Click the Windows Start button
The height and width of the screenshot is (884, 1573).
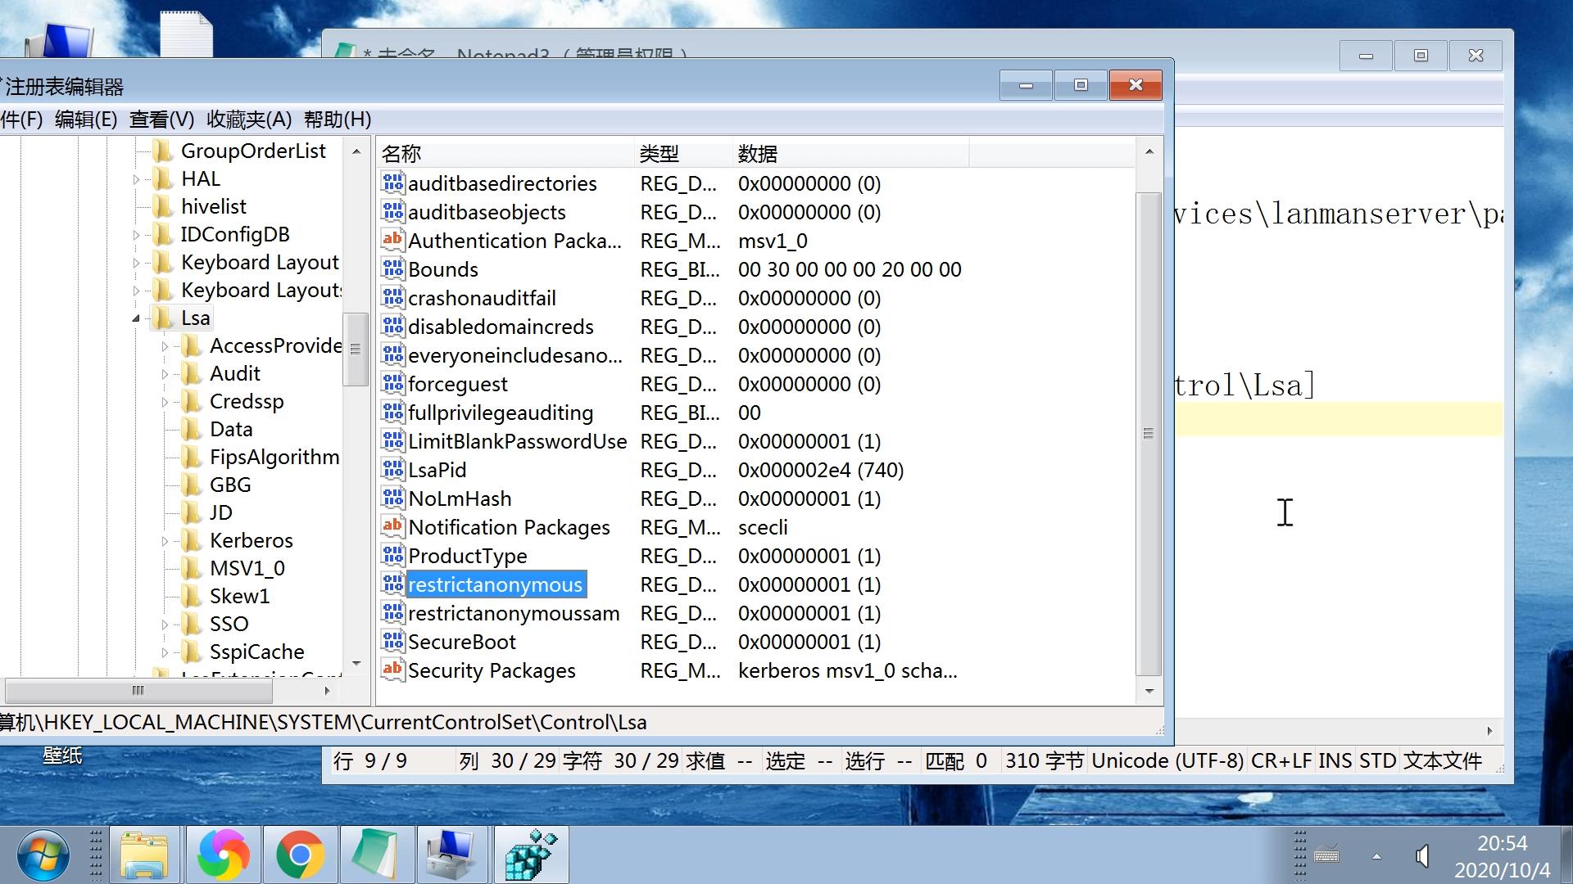42,854
